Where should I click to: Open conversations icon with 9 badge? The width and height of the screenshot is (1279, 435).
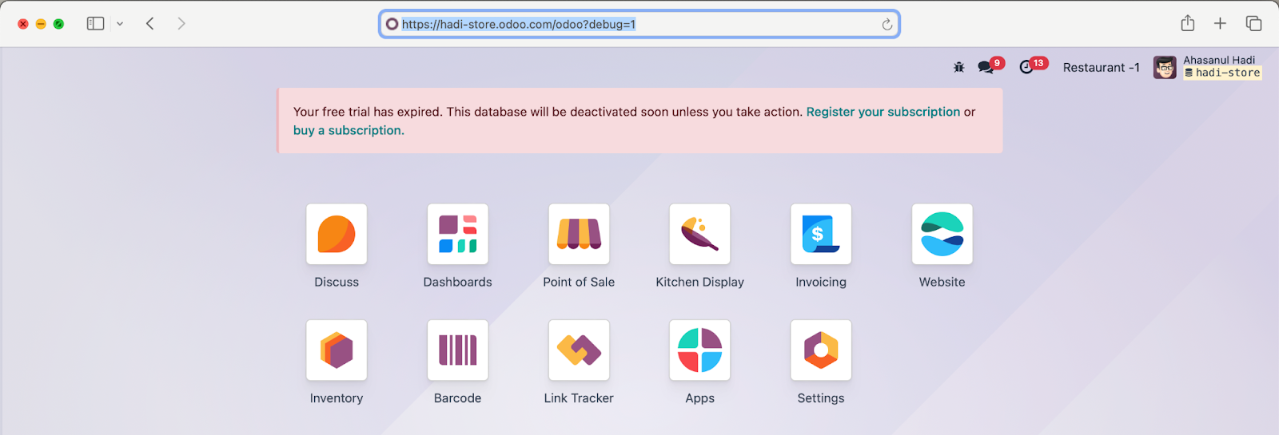990,66
